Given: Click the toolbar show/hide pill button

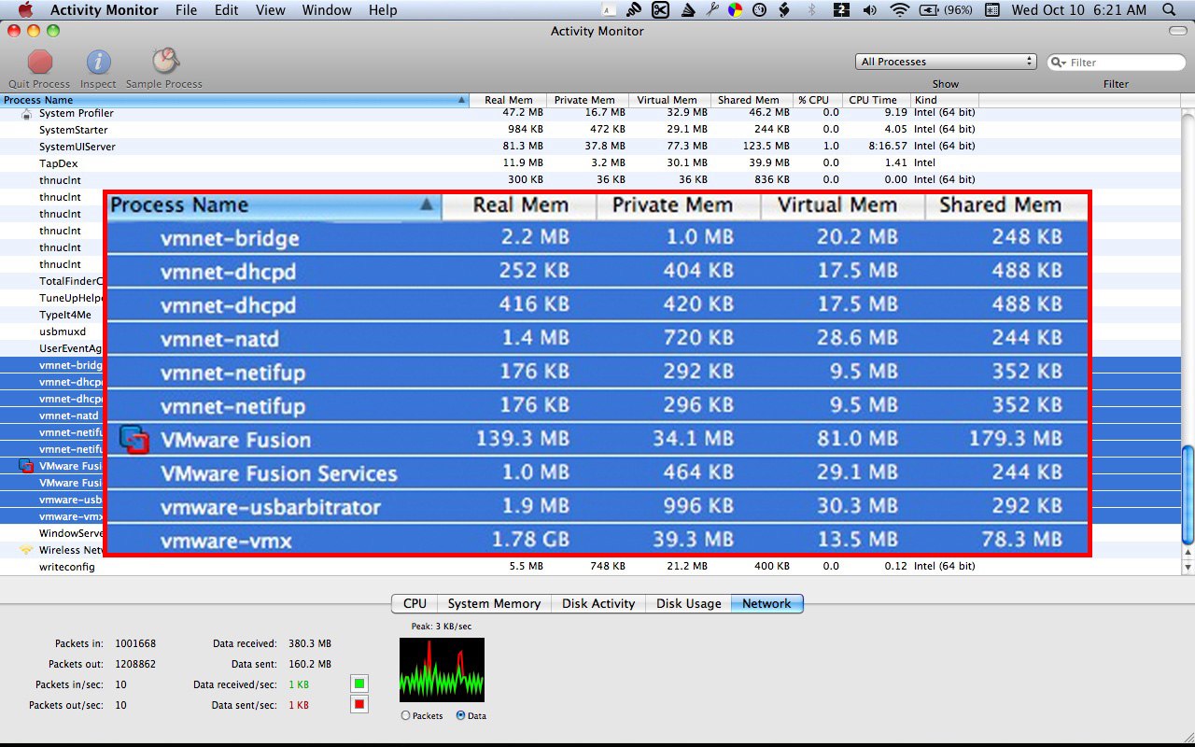Looking at the screenshot, I should (1178, 31).
